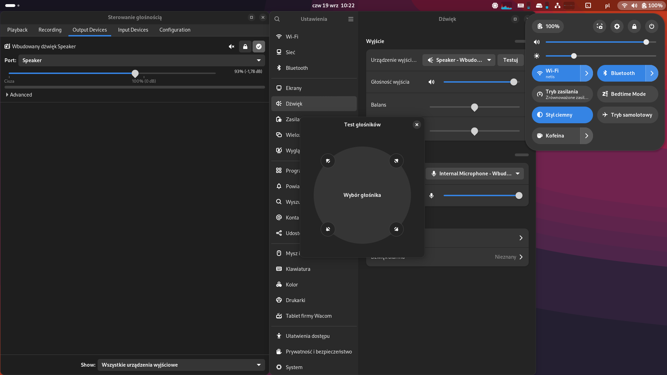Open settings gear in quick settings panel
Screen dimensions: 667x375
(617, 26)
